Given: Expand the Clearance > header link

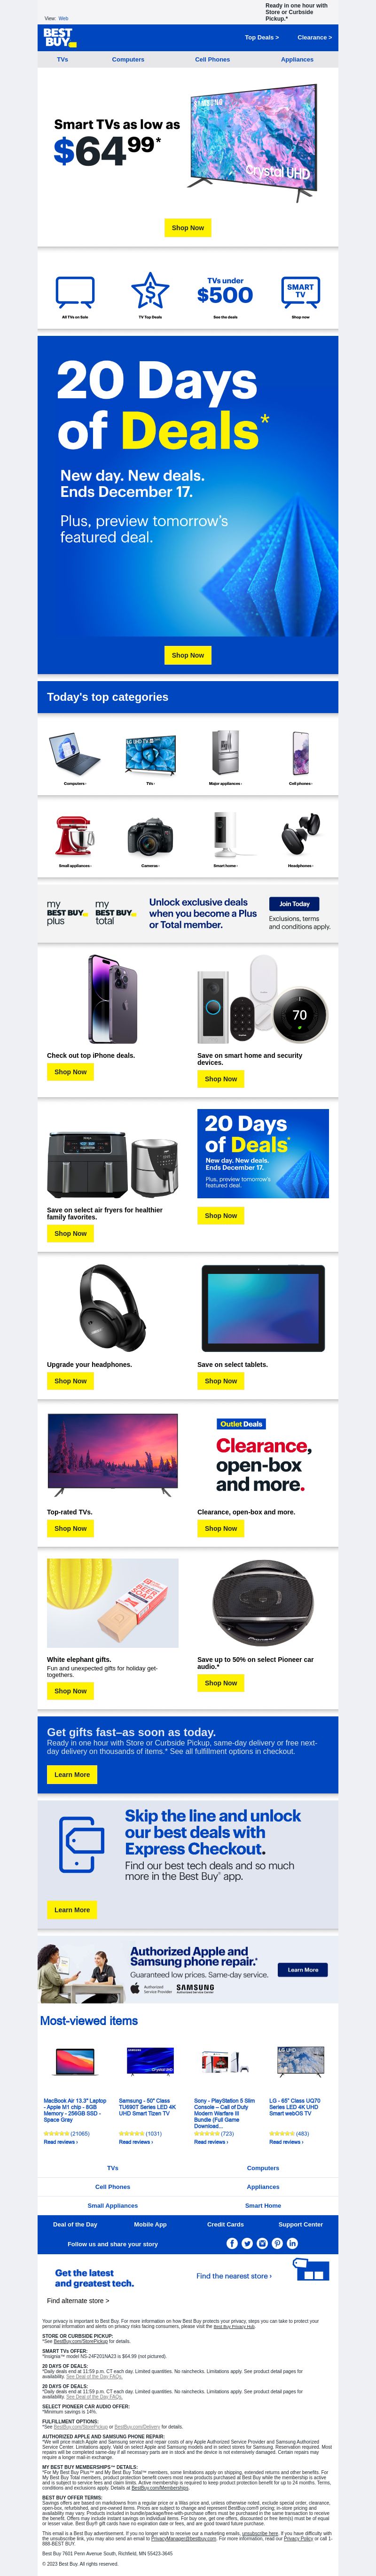Looking at the screenshot, I should point(314,37).
